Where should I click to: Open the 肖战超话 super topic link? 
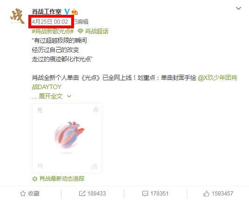97,31
